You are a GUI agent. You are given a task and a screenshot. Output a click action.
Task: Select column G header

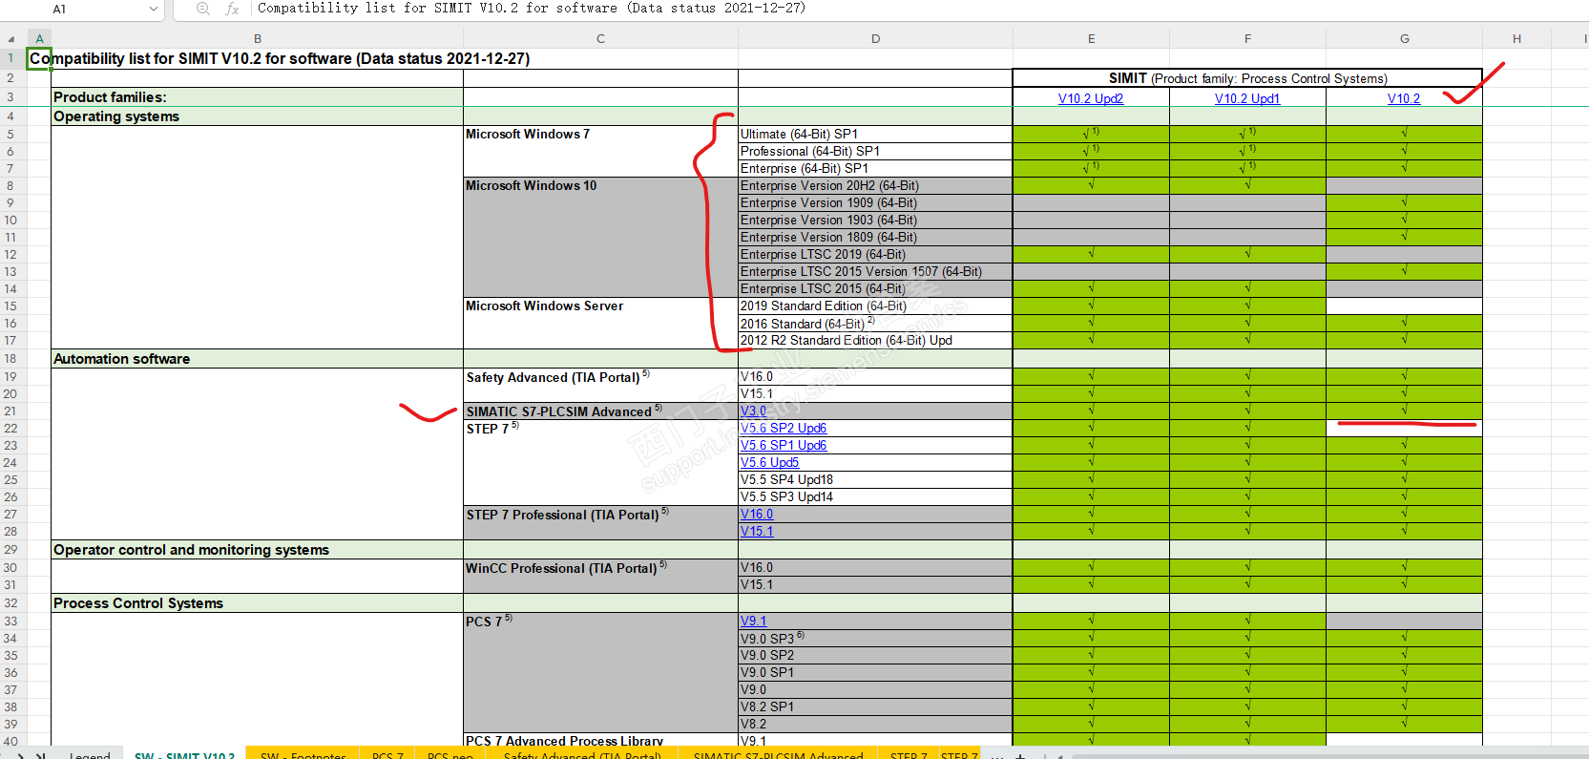click(1404, 39)
